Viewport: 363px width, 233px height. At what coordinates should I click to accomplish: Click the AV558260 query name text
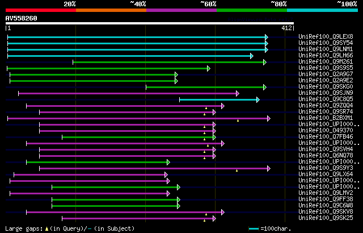click(22, 18)
